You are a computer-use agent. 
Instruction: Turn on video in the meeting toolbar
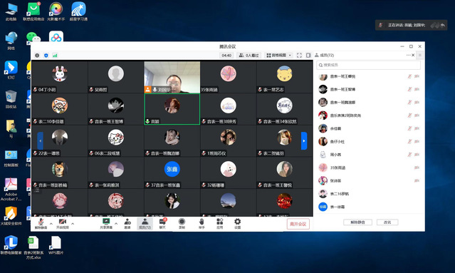click(63, 224)
